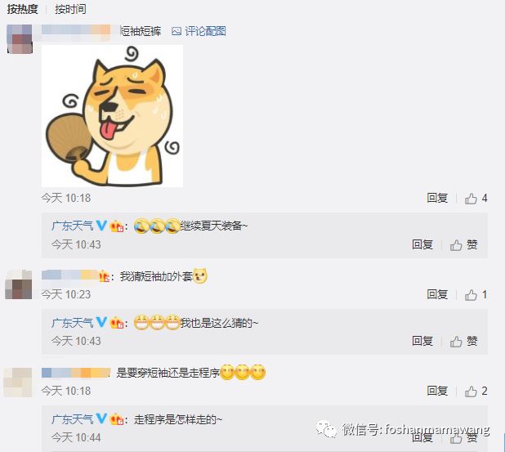Viewport: 505px width, 452px height.
Task: Sort comments by 按时间 tab
Action: click(70, 9)
